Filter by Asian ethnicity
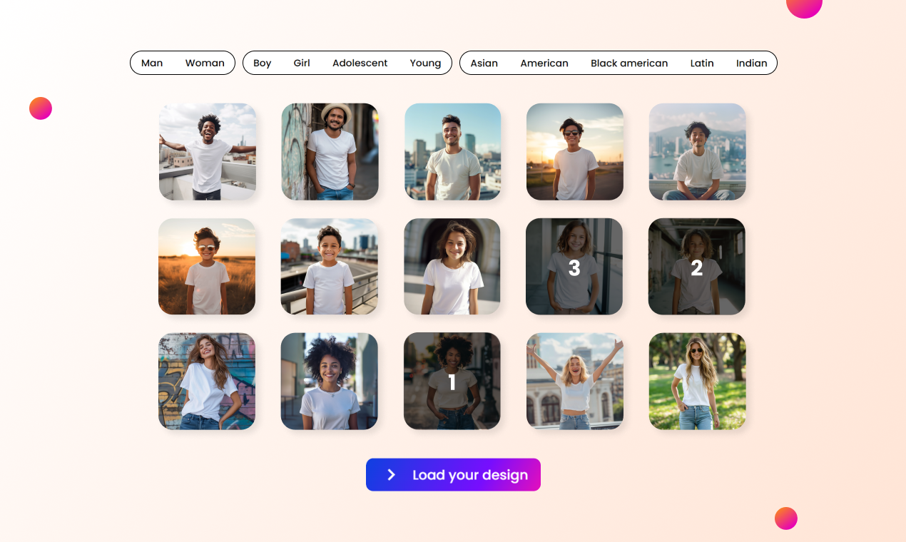906x542 pixels. [484, 63]
